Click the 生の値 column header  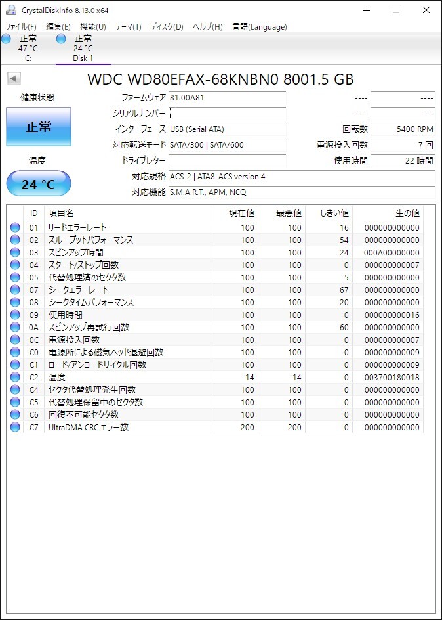pyautogui.click(x=407, y=213)
